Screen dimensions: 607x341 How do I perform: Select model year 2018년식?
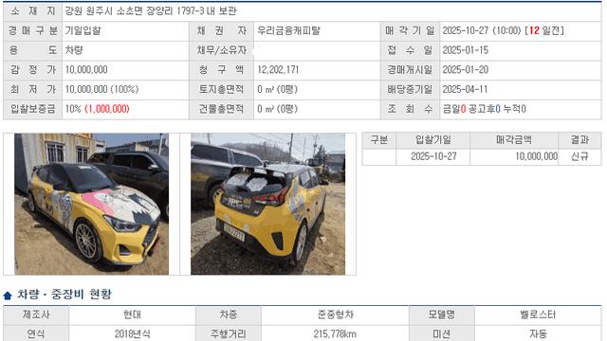[132, 333]
